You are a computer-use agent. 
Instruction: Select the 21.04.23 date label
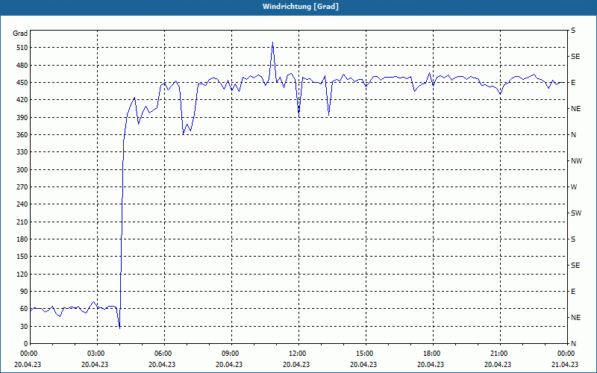(x=565, y=364)
